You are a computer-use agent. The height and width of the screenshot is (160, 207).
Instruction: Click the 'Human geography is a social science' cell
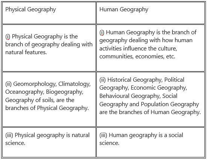point(151,142)
